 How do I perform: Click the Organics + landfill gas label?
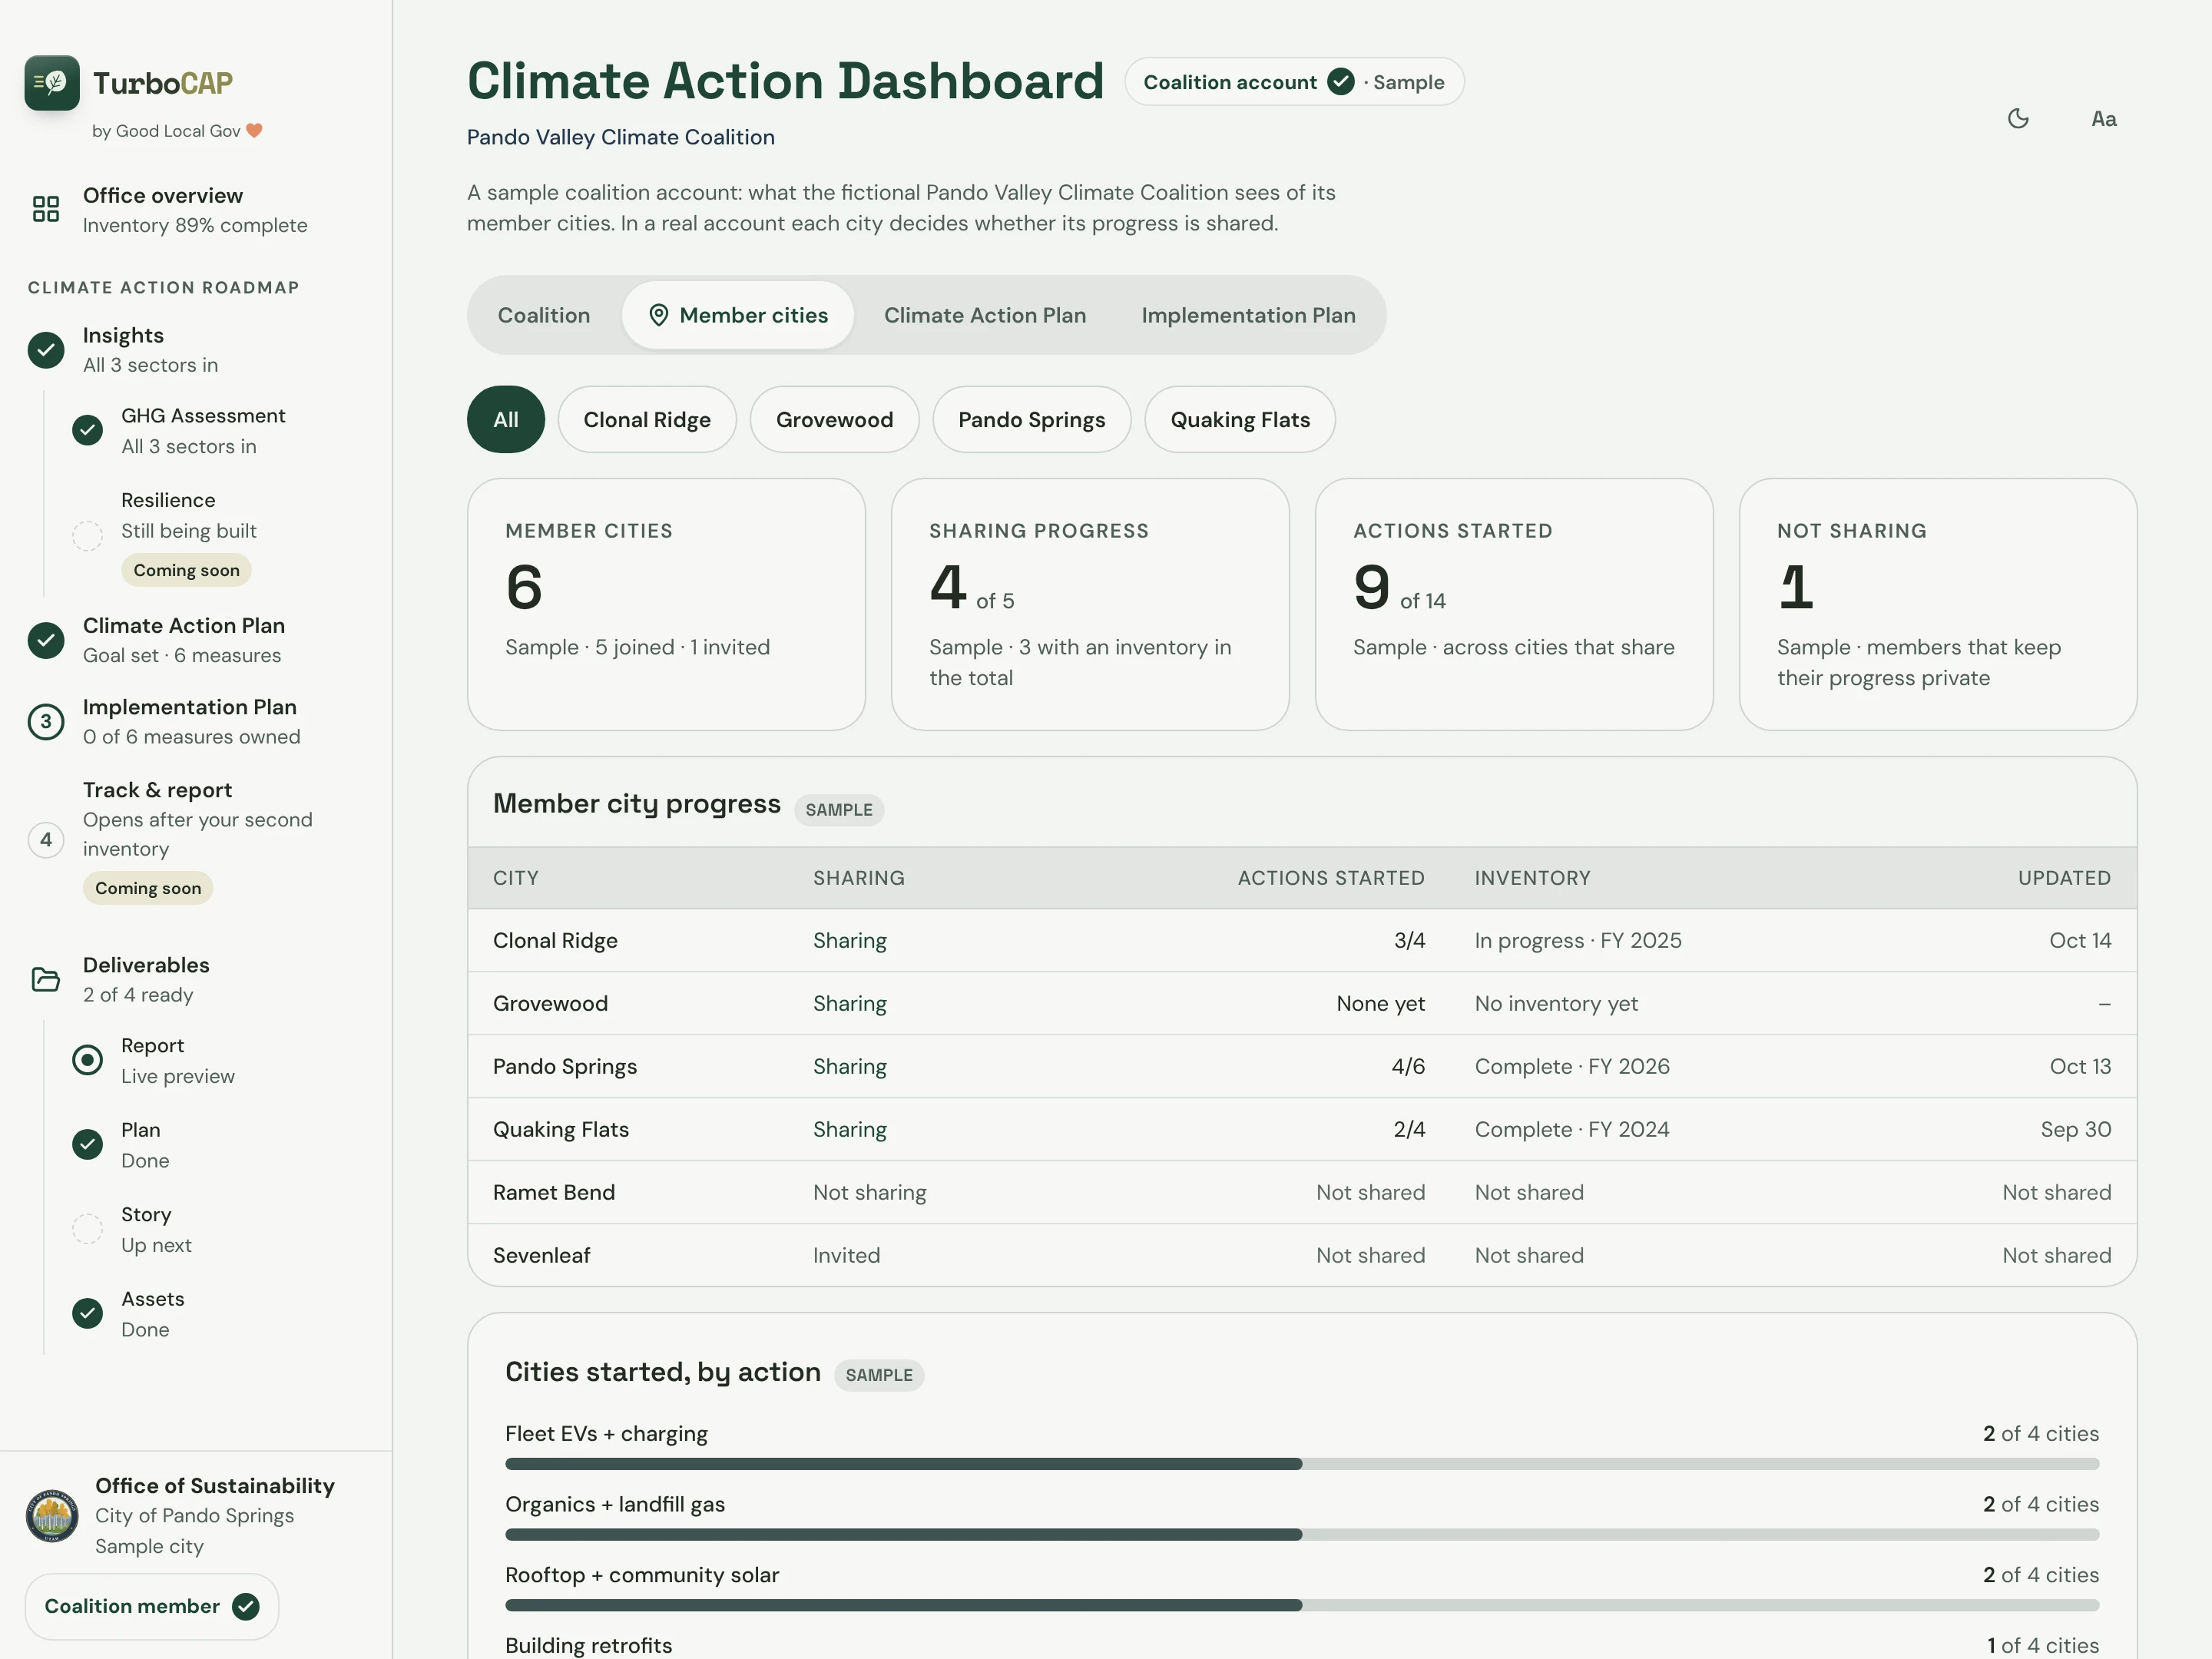615,1504
